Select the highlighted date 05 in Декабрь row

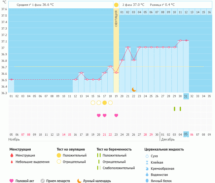(x=186, y=134)
